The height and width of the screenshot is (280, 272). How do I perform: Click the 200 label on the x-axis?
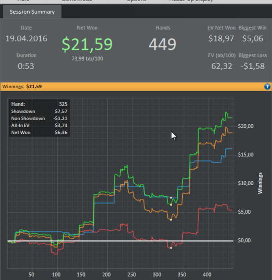coord(106,274)
